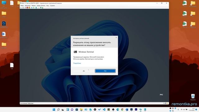Open the 'Вид' menu in Hyper-V window
The height and width of the screenshot is (112, 199).
click(x=48, y=6)
